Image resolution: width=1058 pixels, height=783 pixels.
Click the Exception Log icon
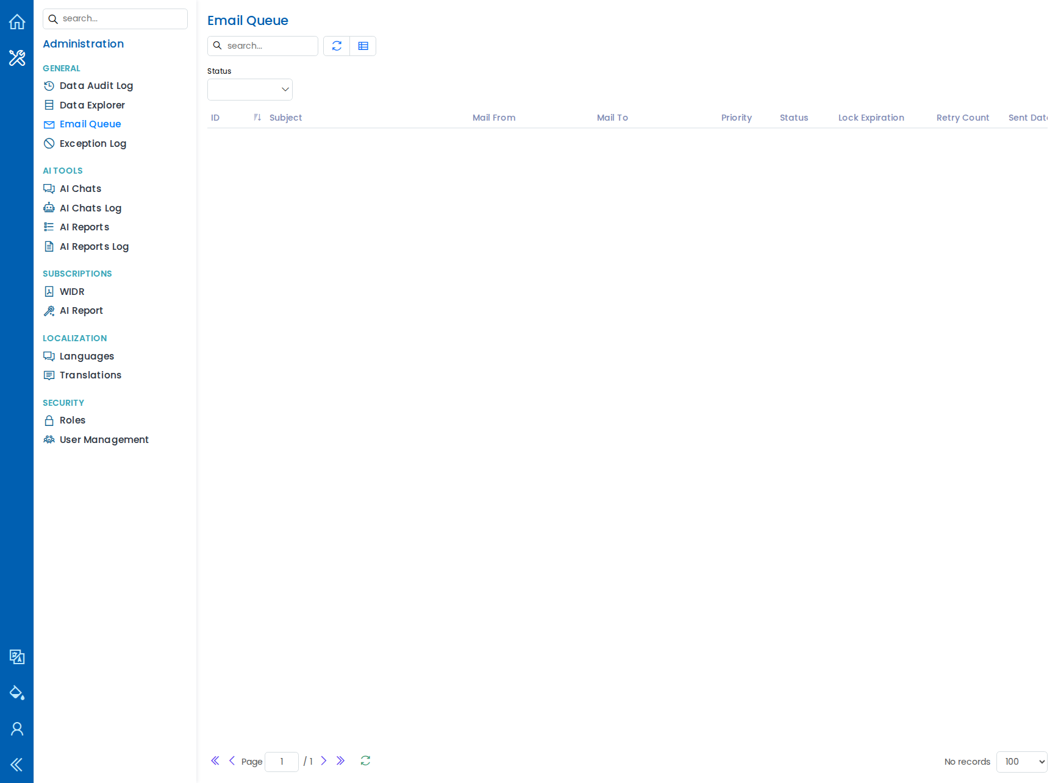(49, 143)
